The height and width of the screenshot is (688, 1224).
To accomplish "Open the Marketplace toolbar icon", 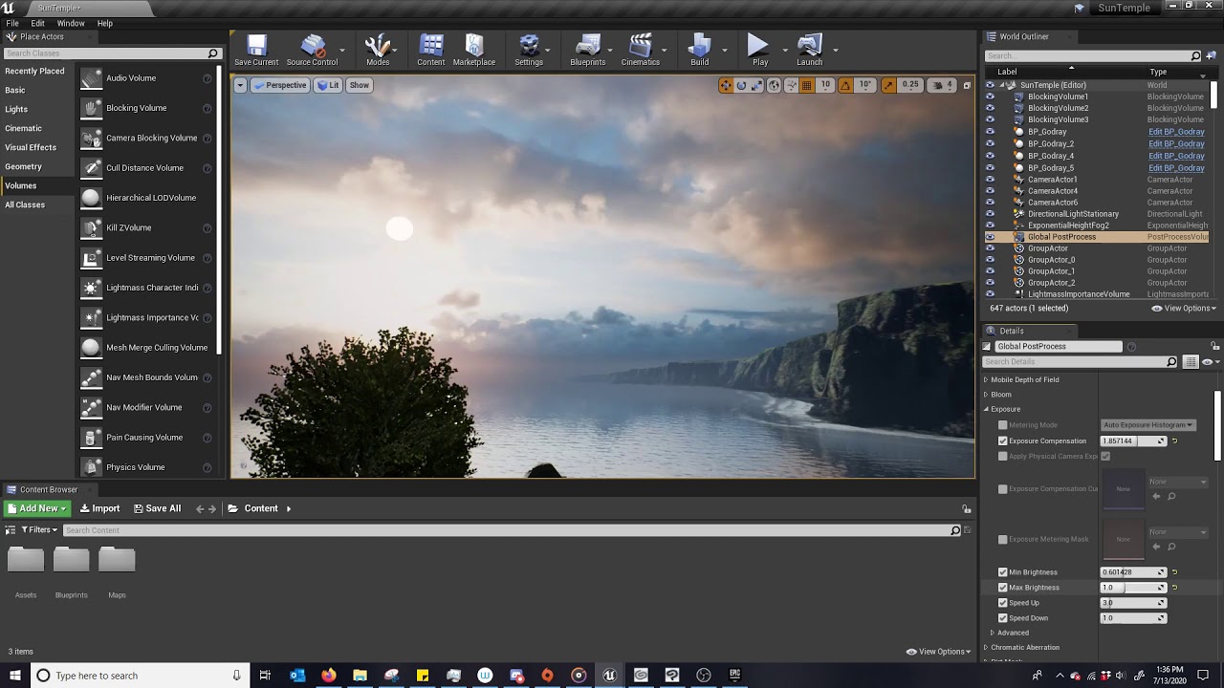I will [474, 51].
